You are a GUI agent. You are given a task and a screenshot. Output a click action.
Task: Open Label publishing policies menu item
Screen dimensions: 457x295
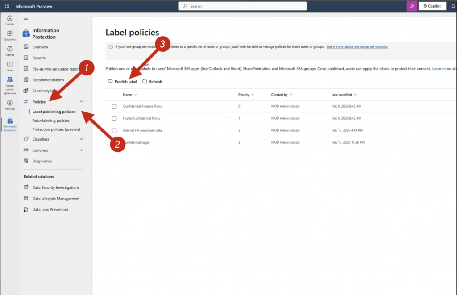pos(54,112)
